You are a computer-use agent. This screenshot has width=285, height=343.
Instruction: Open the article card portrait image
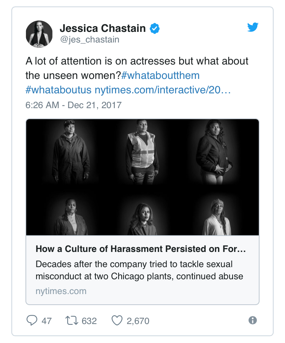tap(142, 177)
